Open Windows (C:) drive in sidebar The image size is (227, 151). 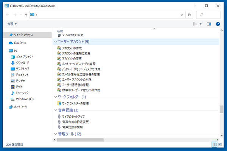click(23, 99)
